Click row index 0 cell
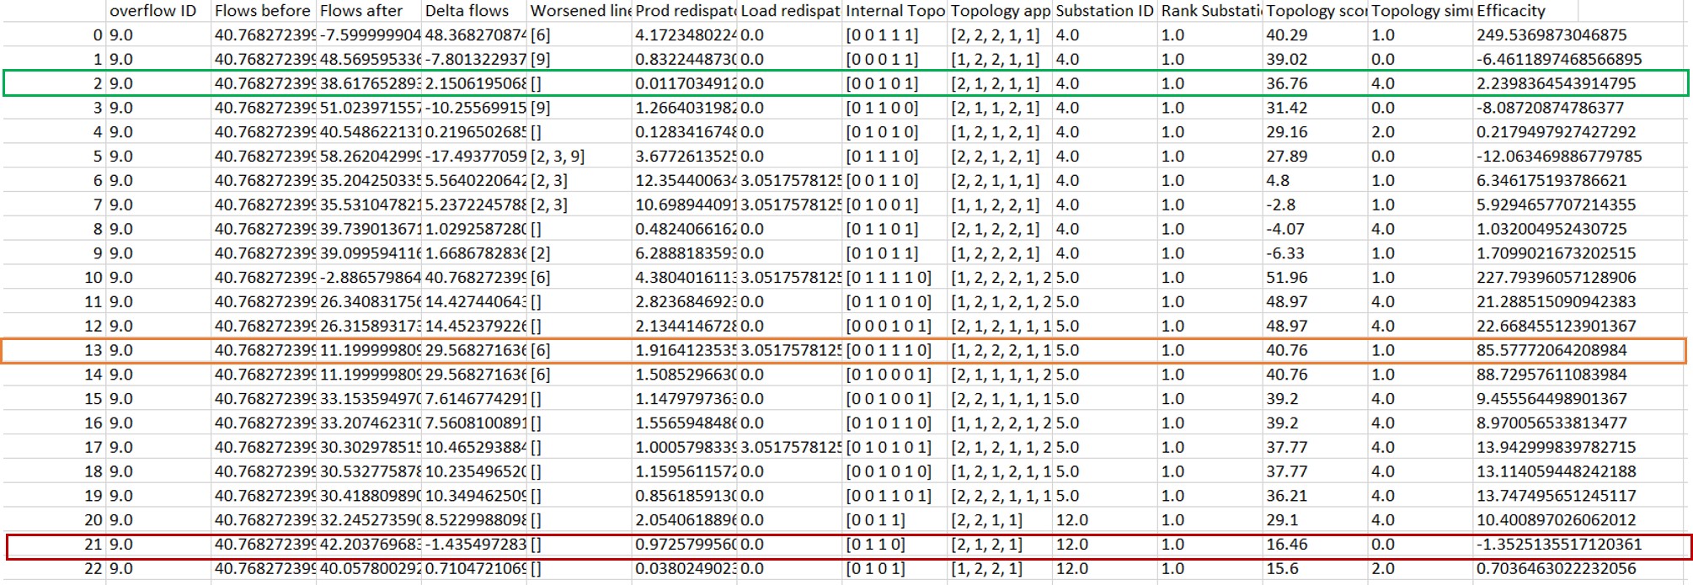Image resolution: width=1693 pixels, height=585 pixels. 98,35
